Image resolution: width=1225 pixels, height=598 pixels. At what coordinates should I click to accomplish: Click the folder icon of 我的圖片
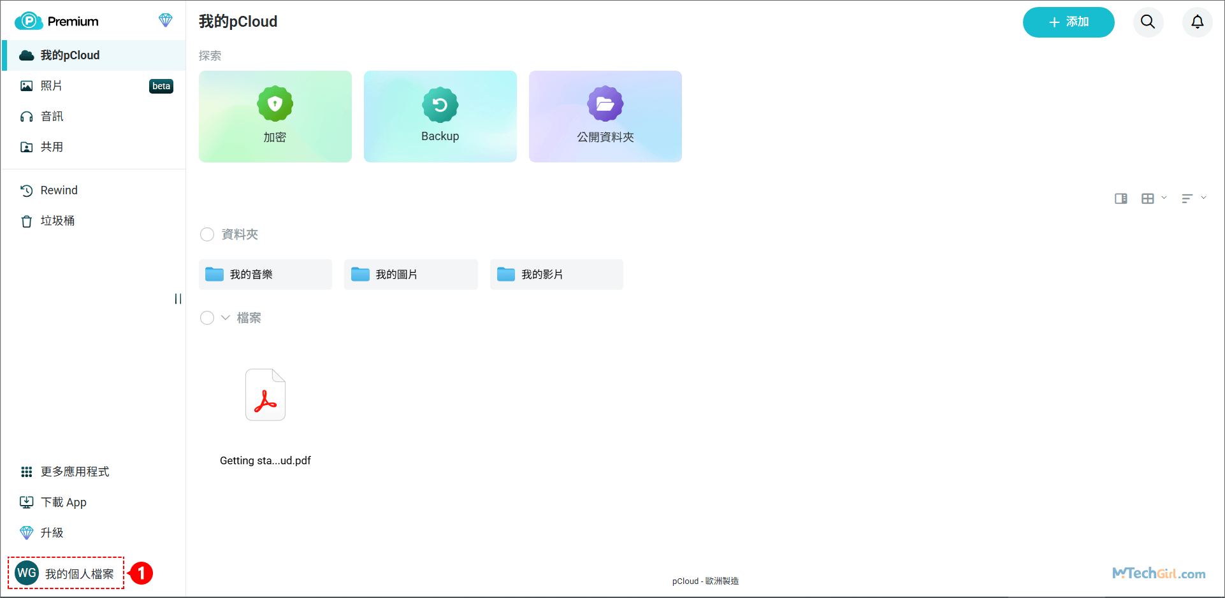360,274
